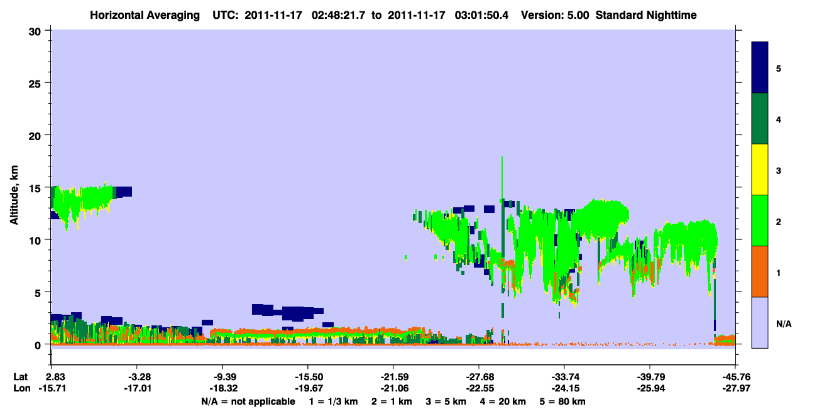Image resolution: width=817 pixels, height=419 pixels.
Task: Click the dark blue level 5 color band
Action: (x=760, y=68)
